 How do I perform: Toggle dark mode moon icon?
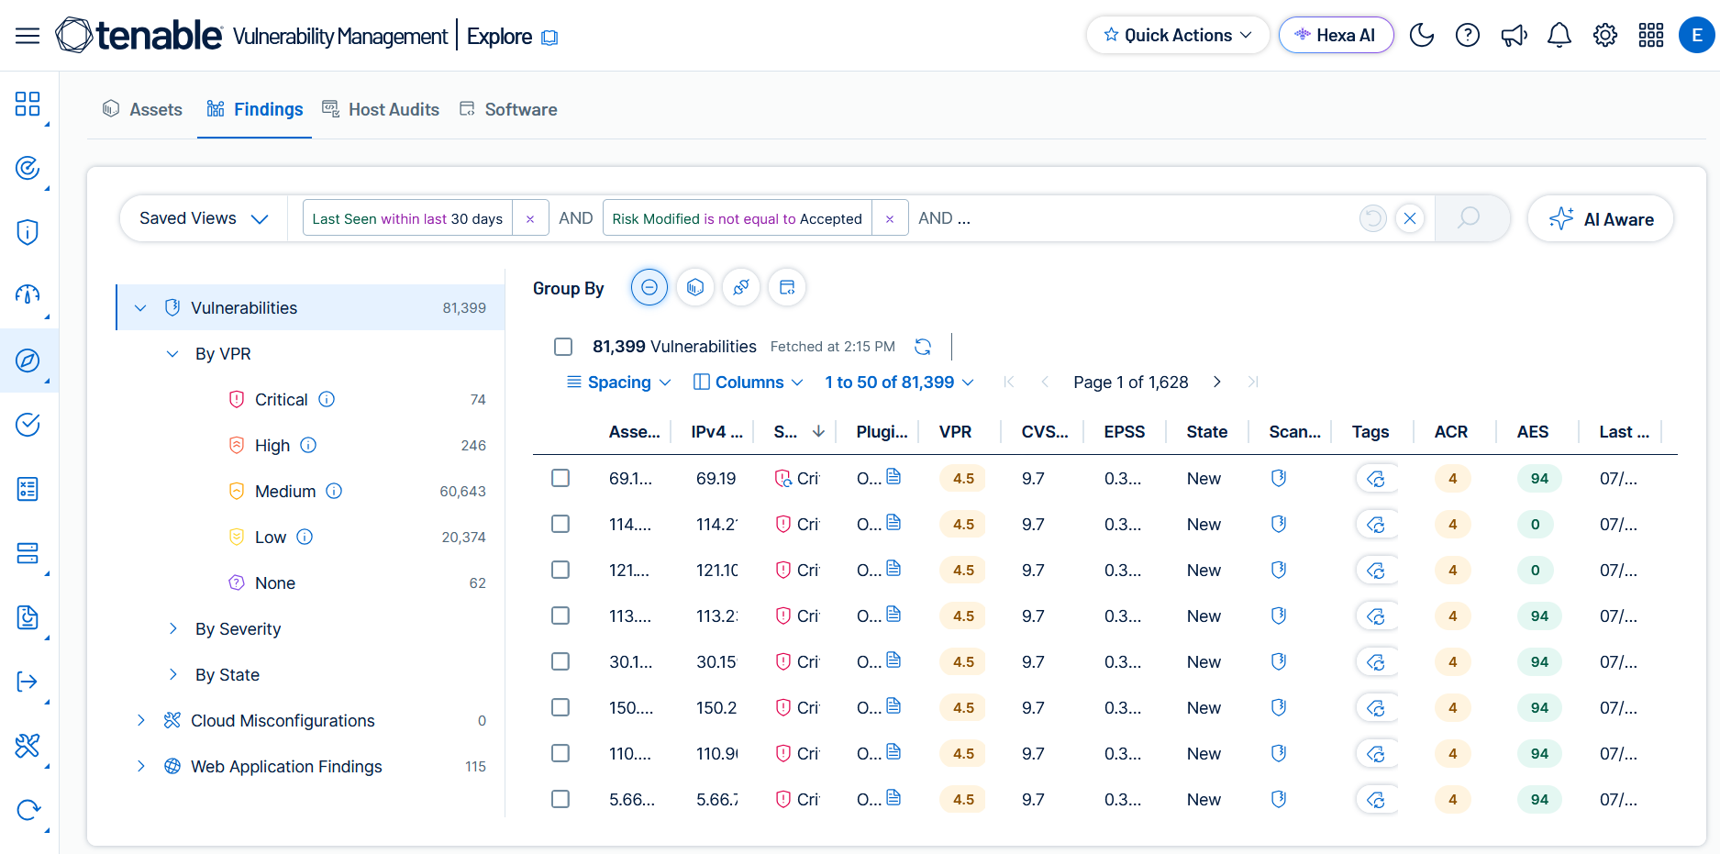click(1422, 36)
